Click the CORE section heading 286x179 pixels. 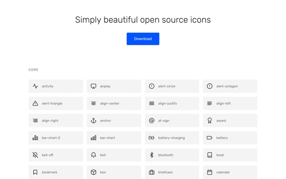coord(33,70)
